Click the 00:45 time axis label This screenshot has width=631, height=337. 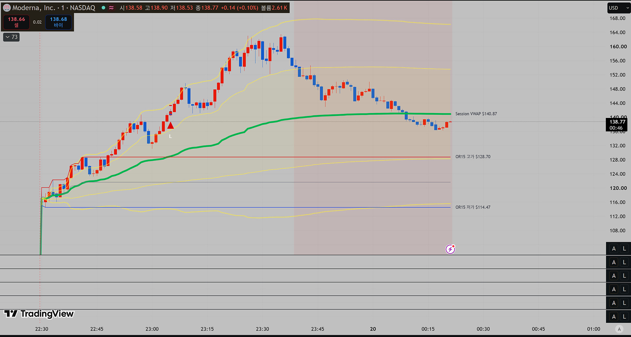coord(539,329)
